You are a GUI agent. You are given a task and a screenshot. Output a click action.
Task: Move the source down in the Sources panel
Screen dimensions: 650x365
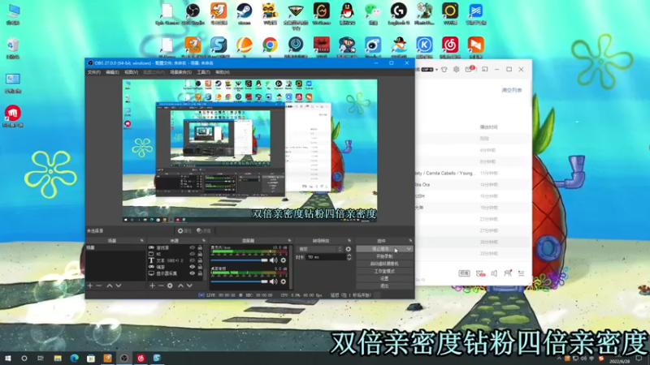190,286
